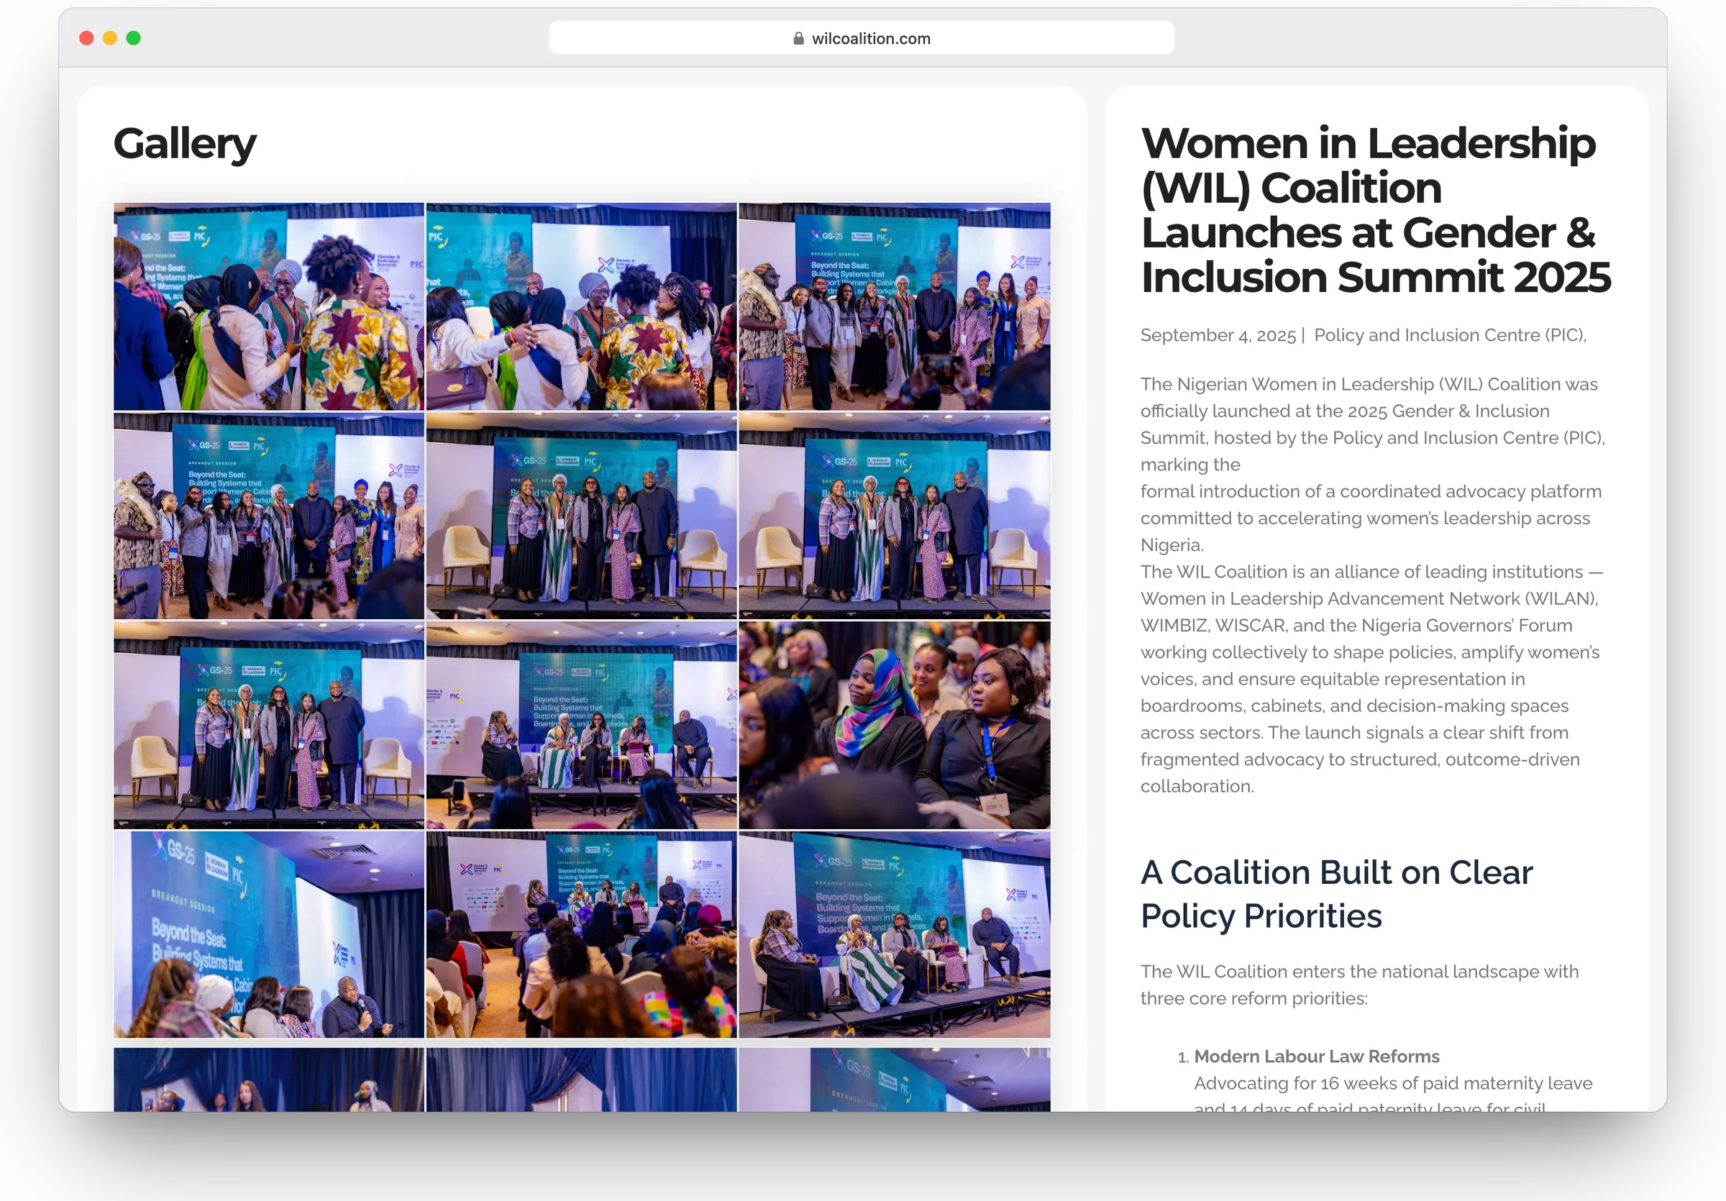
Task: Minimize the window using the yellow button
Action: [110, 38]
